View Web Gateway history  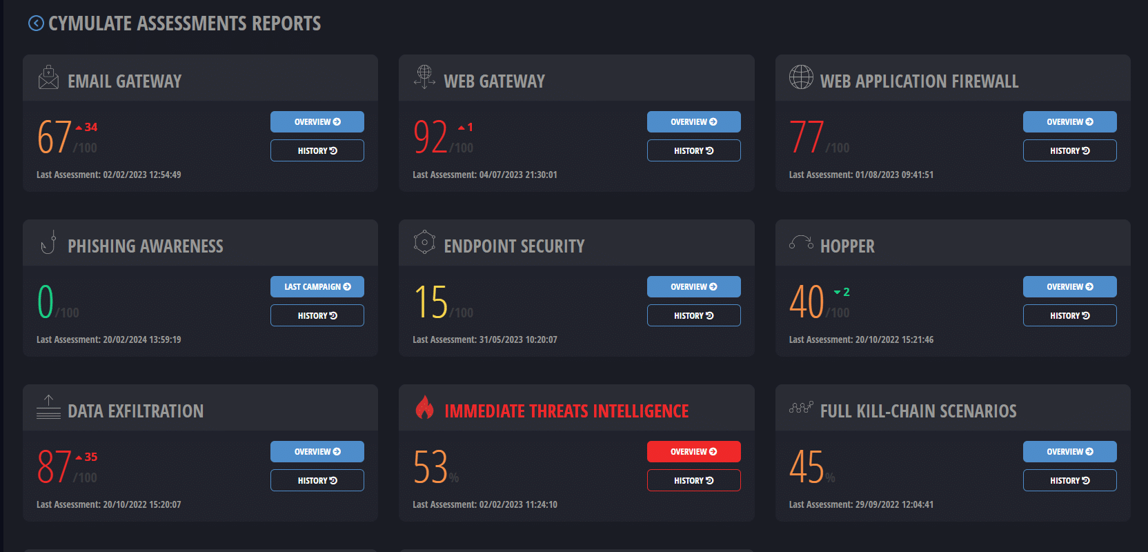(694, 150)
